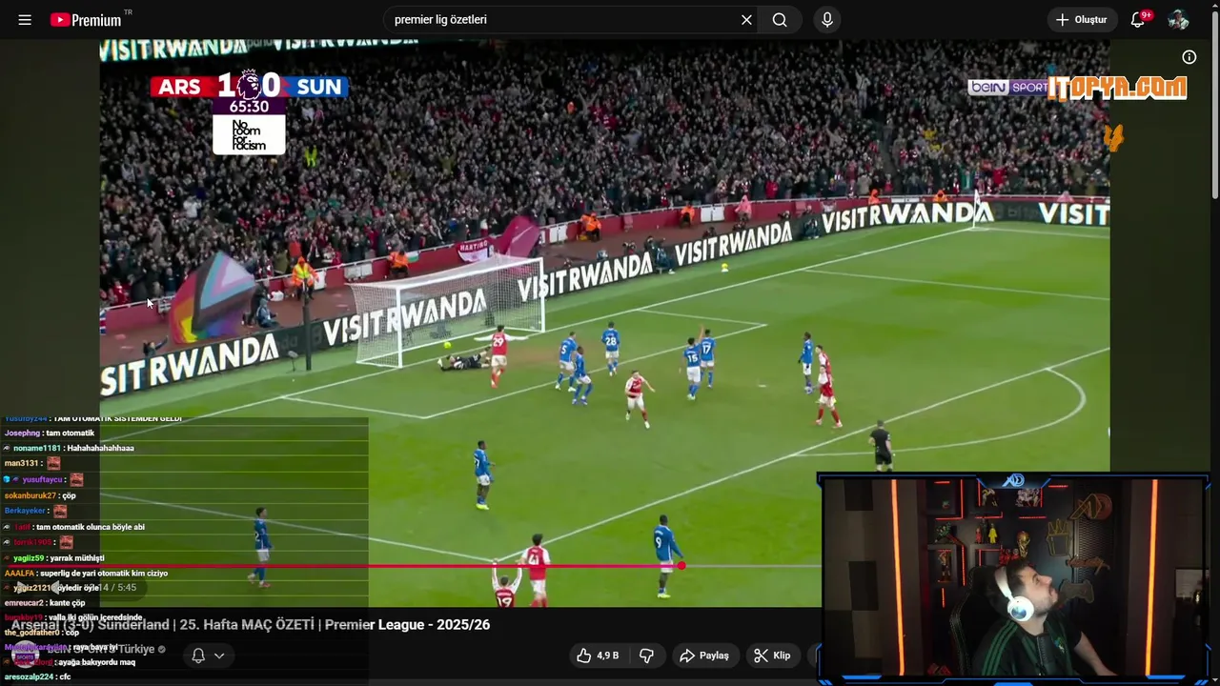
Task: Like the video with thumbs up
Action: tap(600, 656)
